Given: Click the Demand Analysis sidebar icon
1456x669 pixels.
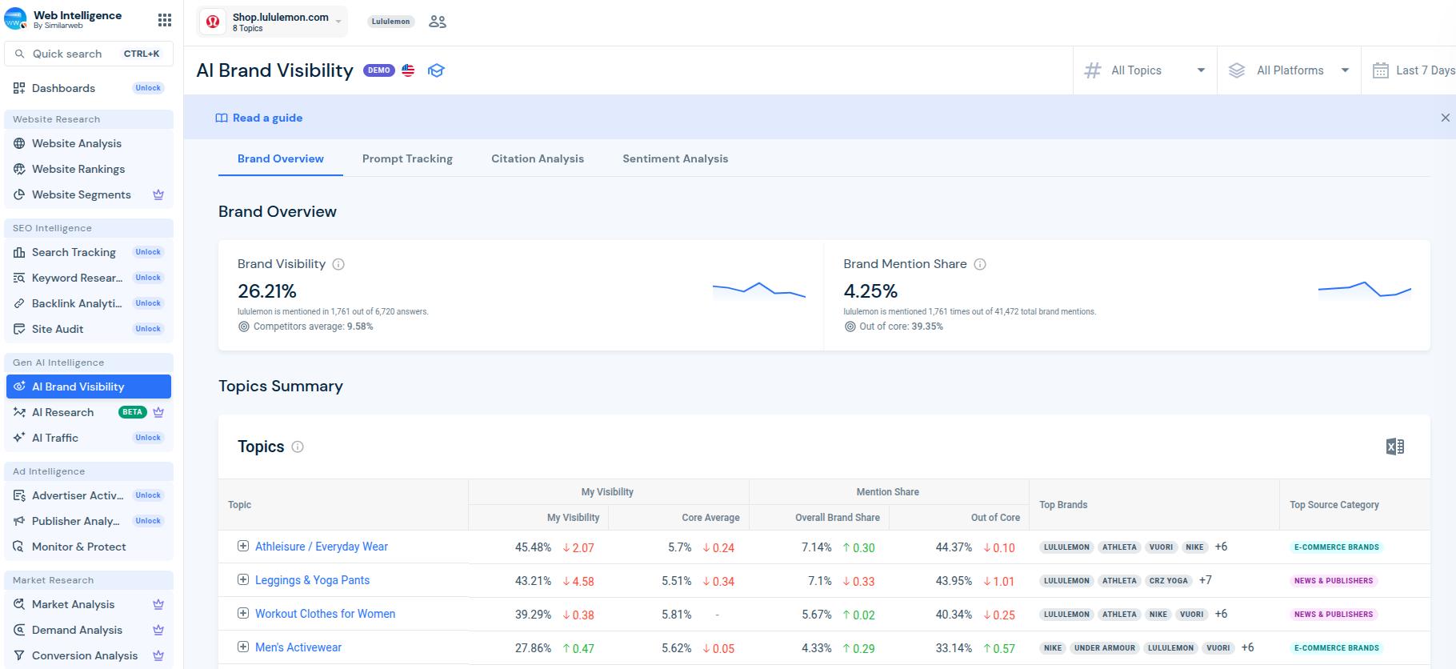Looking at the screenshot, I should click(19, 630).
